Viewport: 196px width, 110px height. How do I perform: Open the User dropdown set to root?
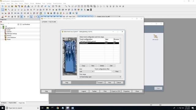tap(86, 71)
